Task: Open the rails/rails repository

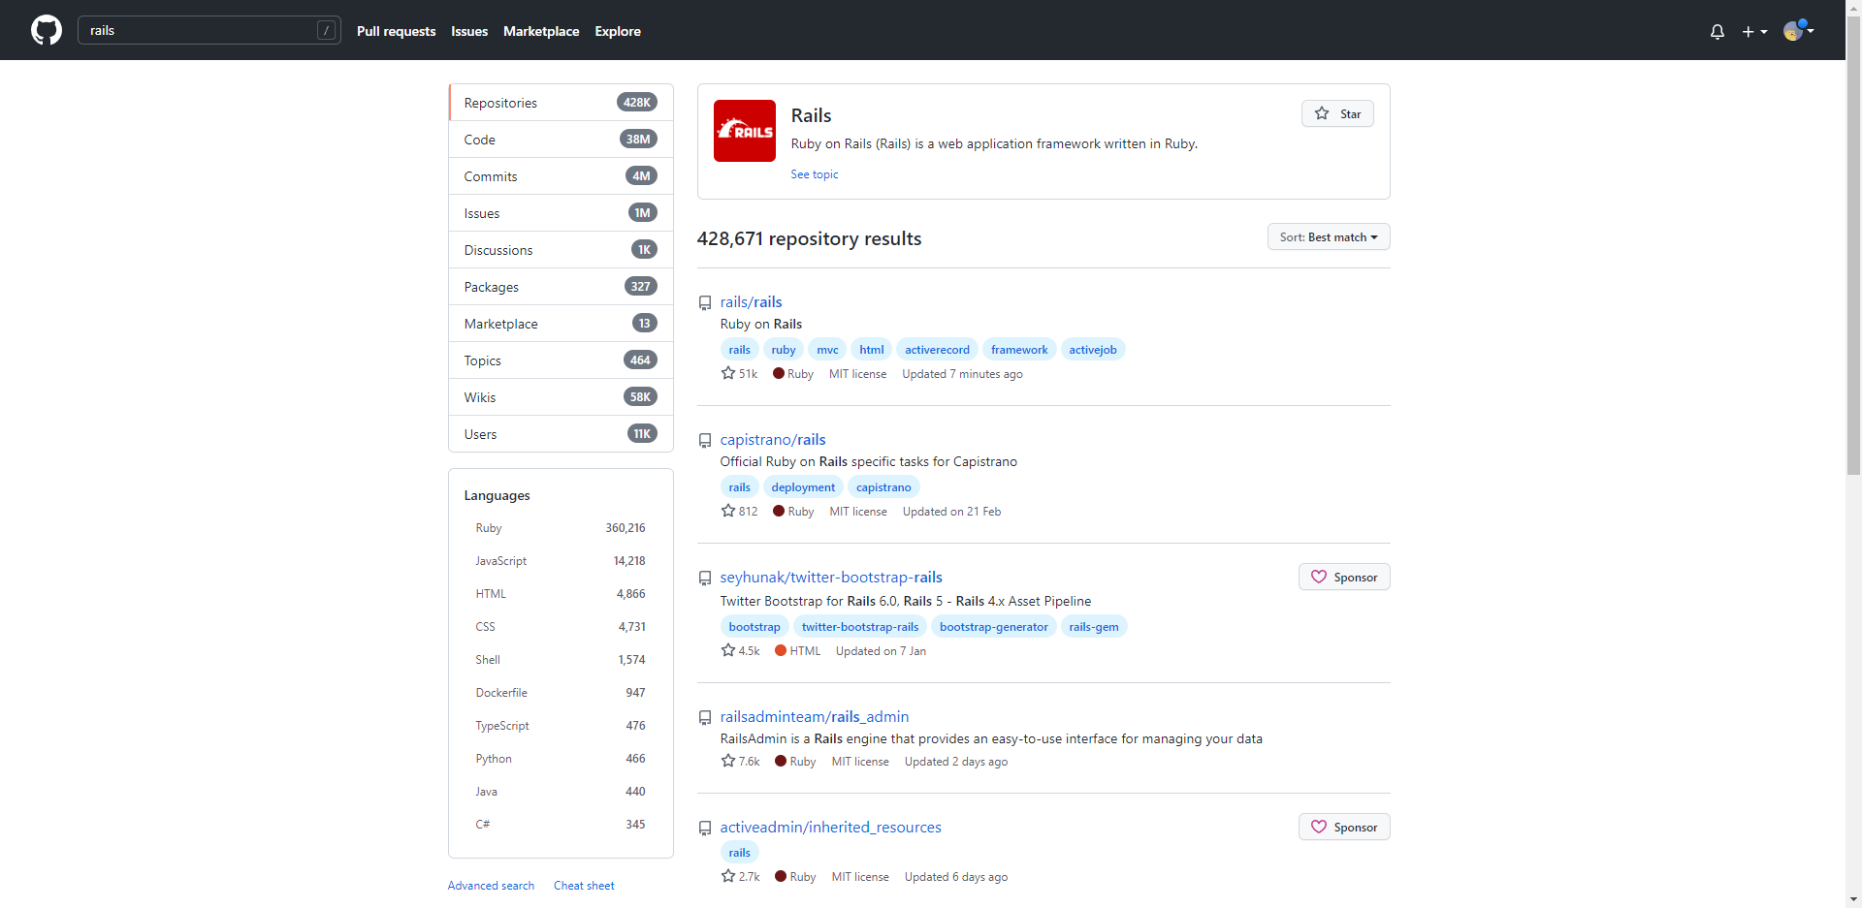Action: coord(751,302)
